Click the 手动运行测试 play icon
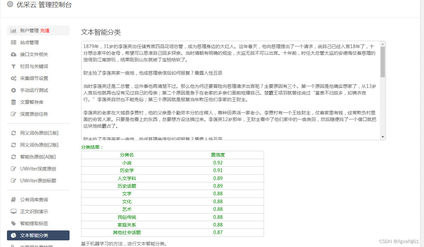 pos(13,90)
